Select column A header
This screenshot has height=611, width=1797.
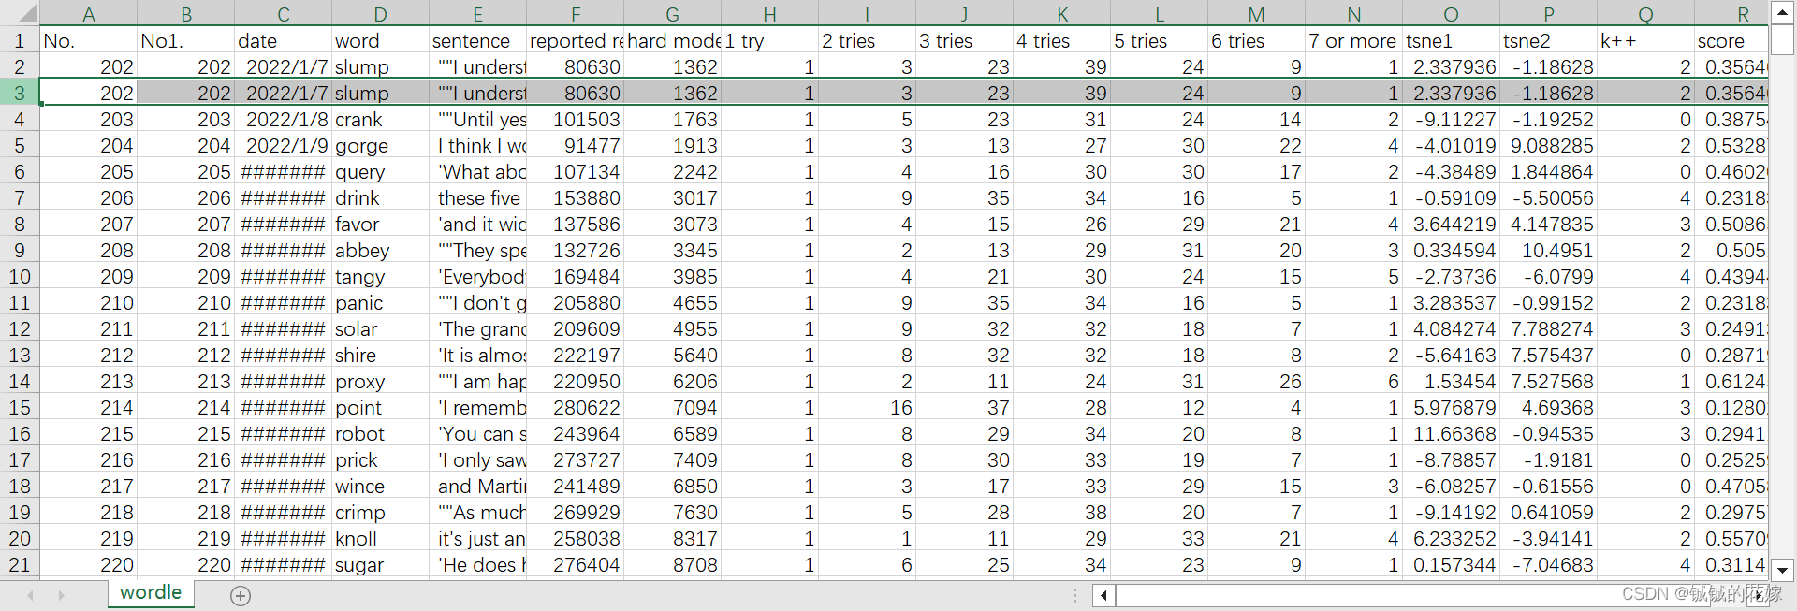click(89, 13)
